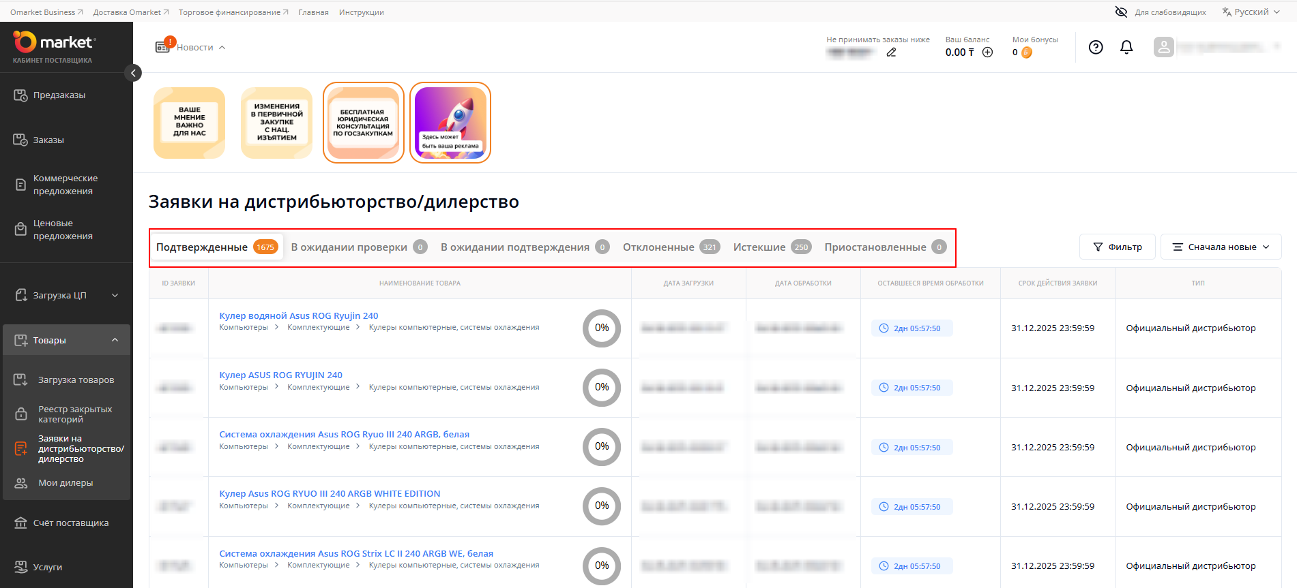
Task: Click the Заказы sidebar icon
Action: click(20, 140)
